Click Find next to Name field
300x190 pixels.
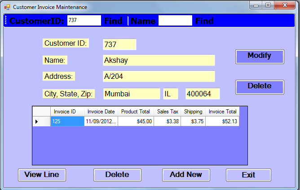pos(204,21)
